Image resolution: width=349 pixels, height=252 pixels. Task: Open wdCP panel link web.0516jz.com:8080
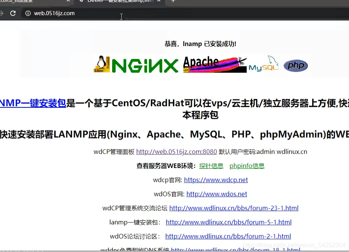tap(177, 152)
